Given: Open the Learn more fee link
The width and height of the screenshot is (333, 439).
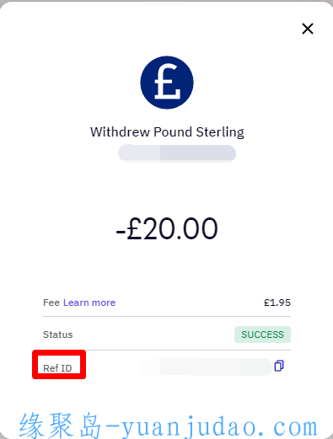Looking at the screenshot, I should 89,302.
